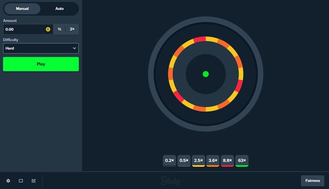
Task: Focus the bet Amount input field
Action: (28, 29)
